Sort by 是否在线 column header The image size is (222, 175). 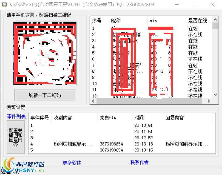[199, 21]
